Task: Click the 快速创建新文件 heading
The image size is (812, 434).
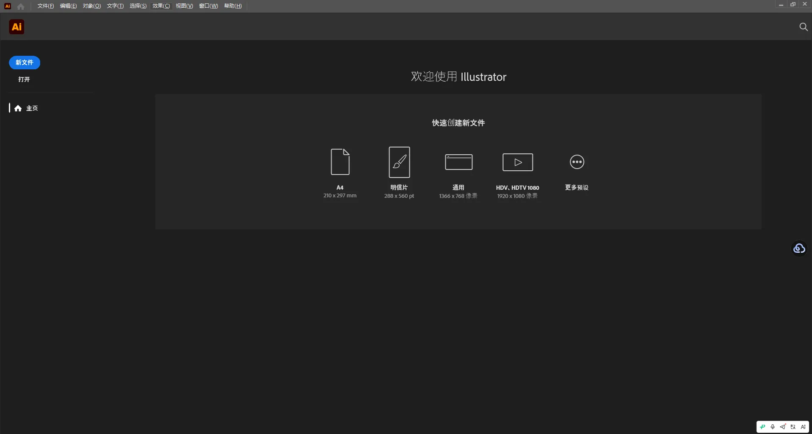Action: click(x=458, y=123)
